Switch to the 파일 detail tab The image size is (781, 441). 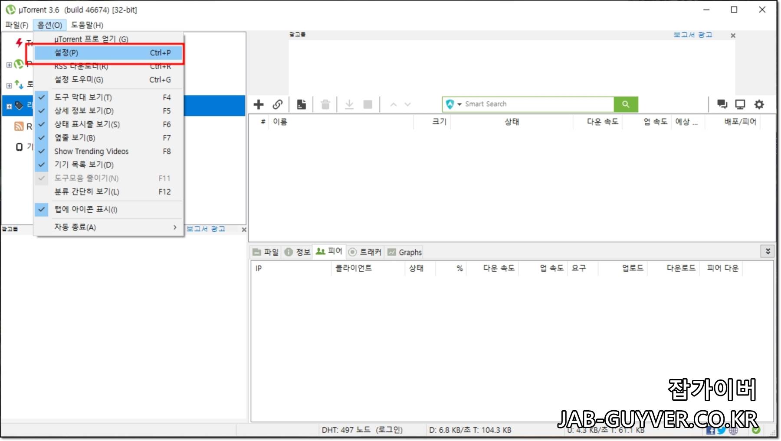pyautogui.click(x=266, y=252)
